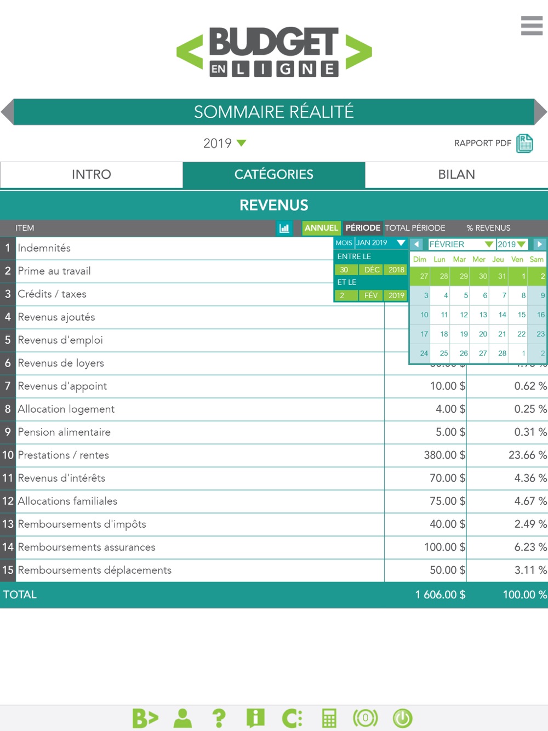Click the power logout icon
Viewport: 548px width, 731px height.
[x=402, y=718]
